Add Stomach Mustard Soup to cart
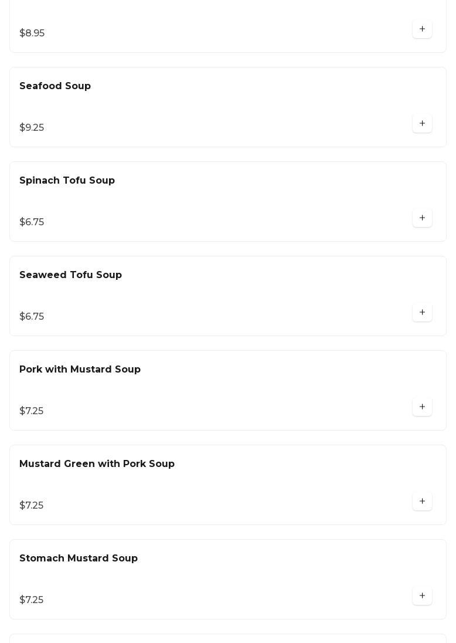 [x=422, y=596]
